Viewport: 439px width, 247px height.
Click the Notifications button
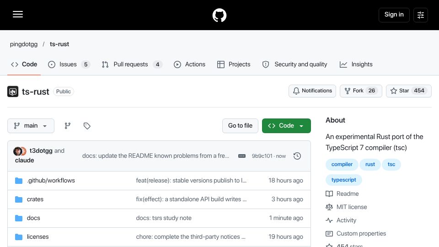coord(312,91)
